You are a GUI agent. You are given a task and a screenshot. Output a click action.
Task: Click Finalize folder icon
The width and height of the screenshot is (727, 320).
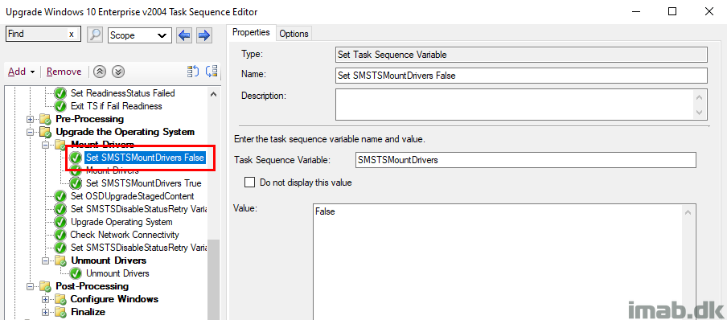[x=61, y=312]
